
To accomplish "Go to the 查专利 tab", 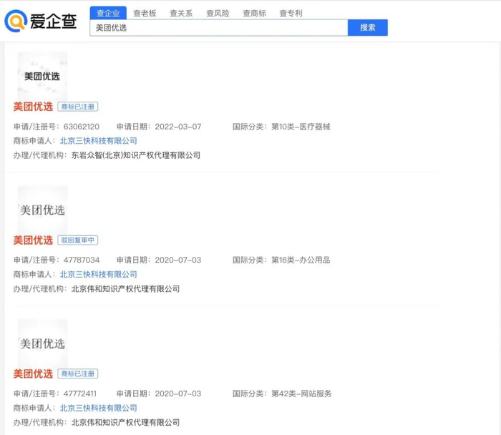I will [291, 13].
